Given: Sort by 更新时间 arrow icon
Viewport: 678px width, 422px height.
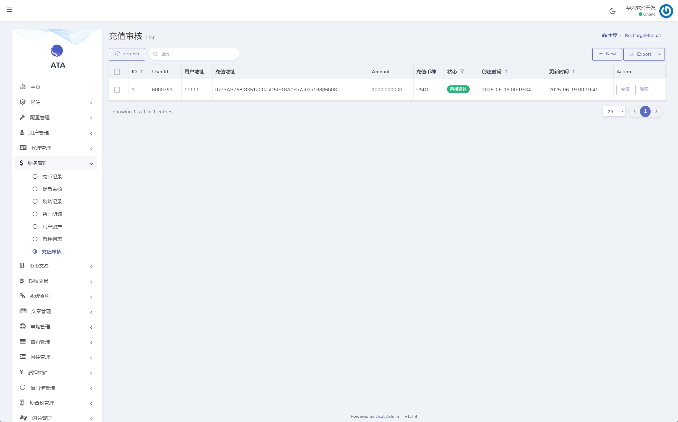Looking at the screenshot, I should coord(574,72).
